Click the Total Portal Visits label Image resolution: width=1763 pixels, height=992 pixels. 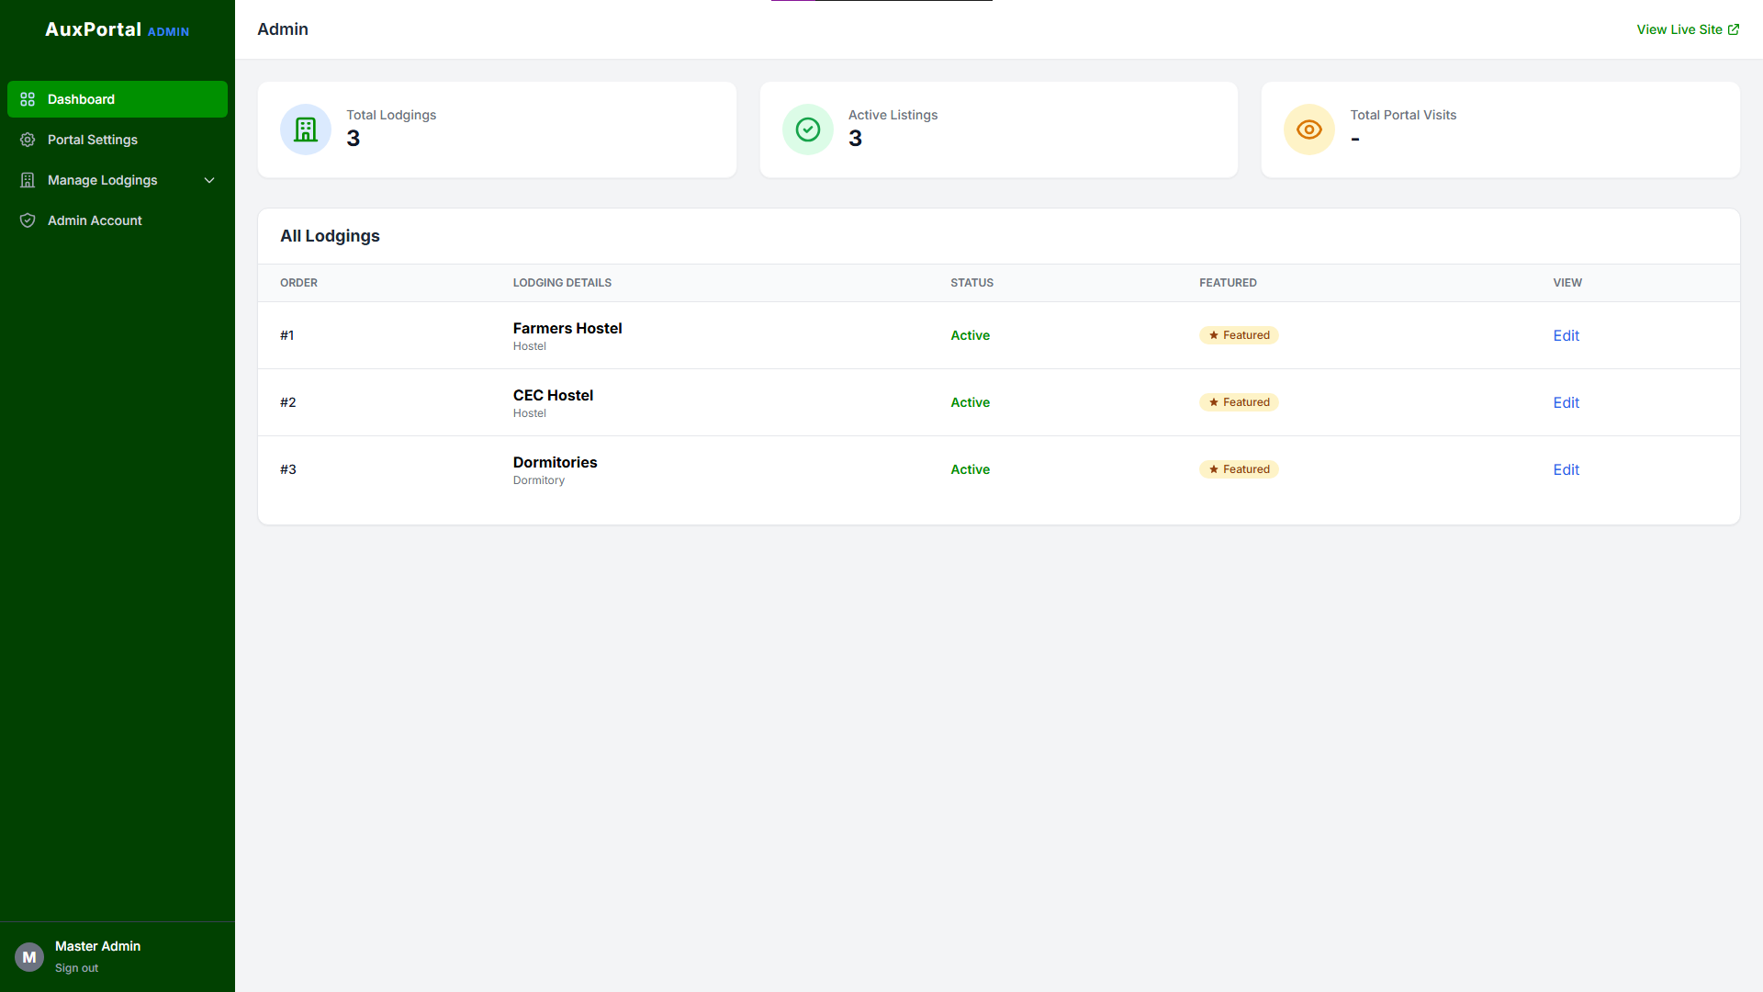[x=1403, y=115]
